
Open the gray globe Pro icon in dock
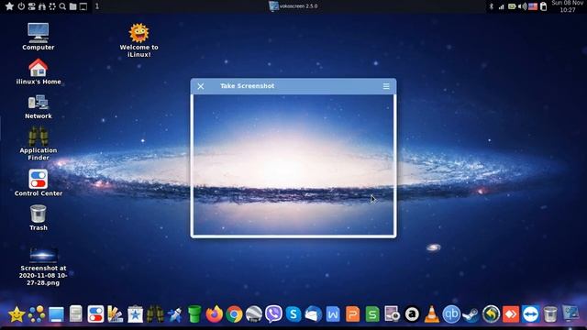pyautogui.click(x=254, y=314)
